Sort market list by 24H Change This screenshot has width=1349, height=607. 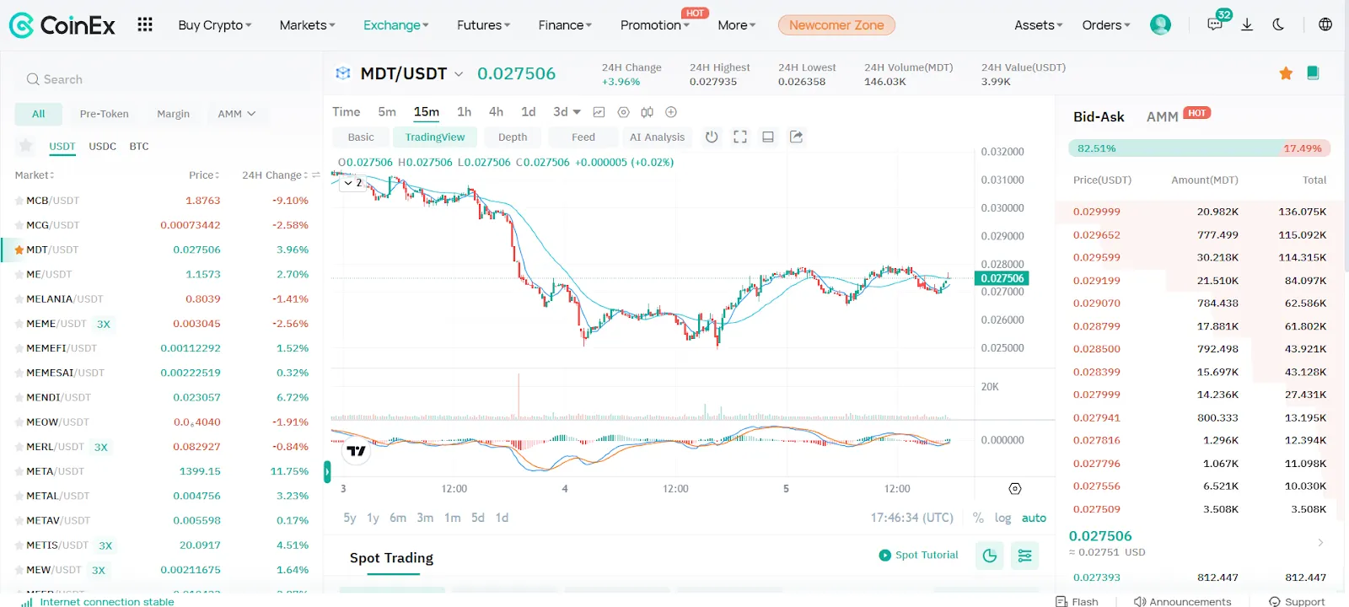tap(276, 175)
